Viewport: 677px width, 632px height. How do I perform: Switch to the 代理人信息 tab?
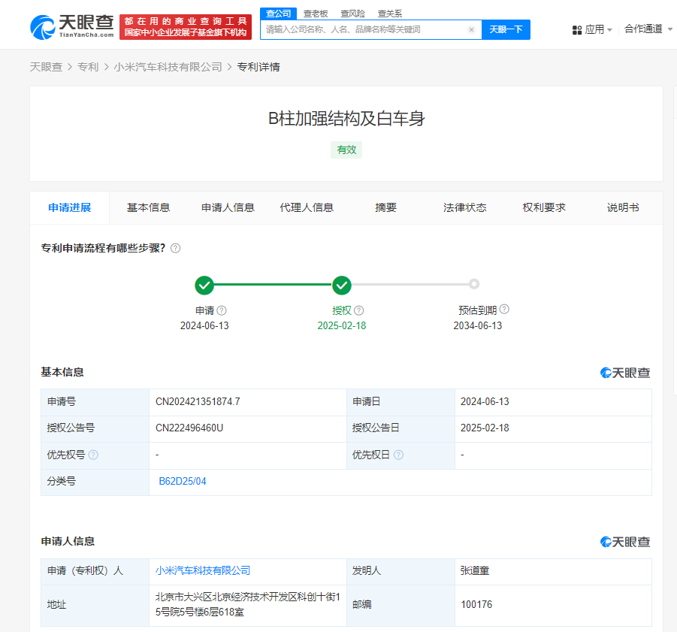(x=307, y=207)
